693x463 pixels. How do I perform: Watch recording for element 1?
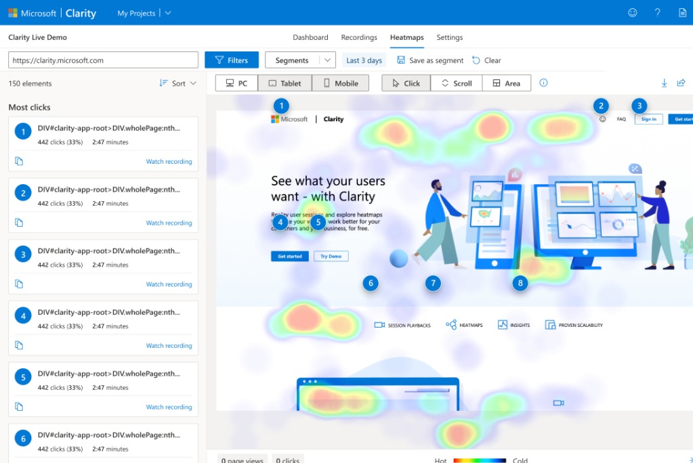point(169,162)
